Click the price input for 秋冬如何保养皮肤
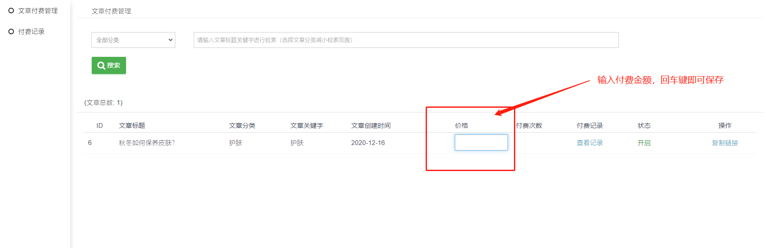 click(x=481, y=142)
